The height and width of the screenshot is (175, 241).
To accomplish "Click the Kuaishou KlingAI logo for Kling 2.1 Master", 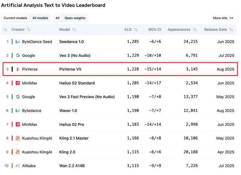I will tap(18, 138).
